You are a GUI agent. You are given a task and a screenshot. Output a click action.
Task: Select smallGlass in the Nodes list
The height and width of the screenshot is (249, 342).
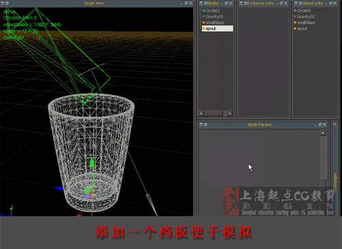click(x=215, y=23)
